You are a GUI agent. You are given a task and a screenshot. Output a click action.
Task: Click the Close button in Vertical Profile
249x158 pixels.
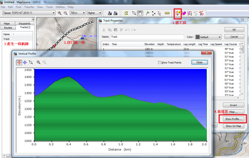[x=200, y=62]
